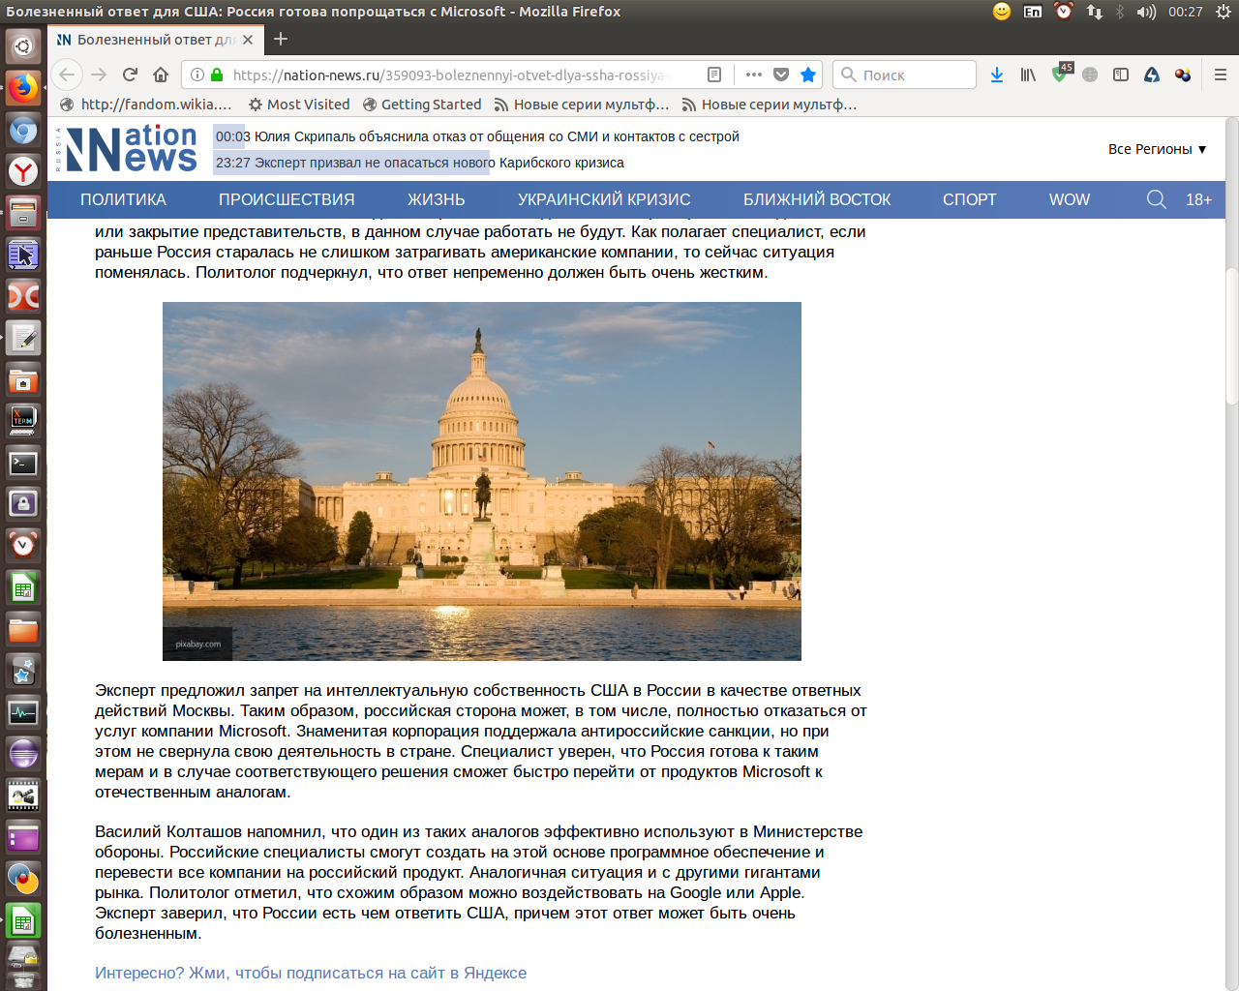Open the fandom.wikia bookmark

coord(146,105)
